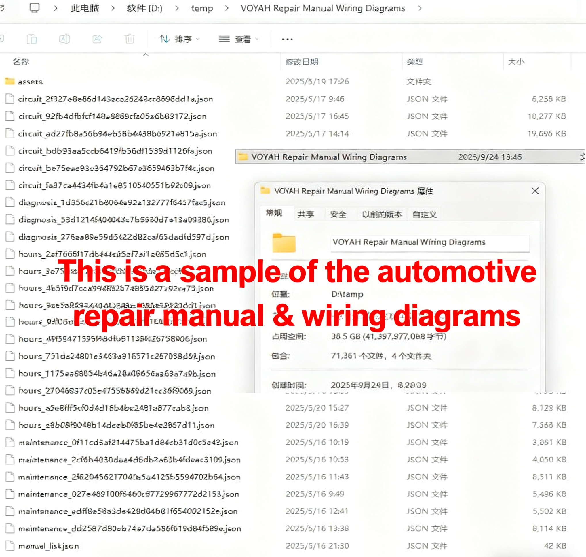Expand chevron after VOYAH Repair Manual breadcrumb

(420, 8)
